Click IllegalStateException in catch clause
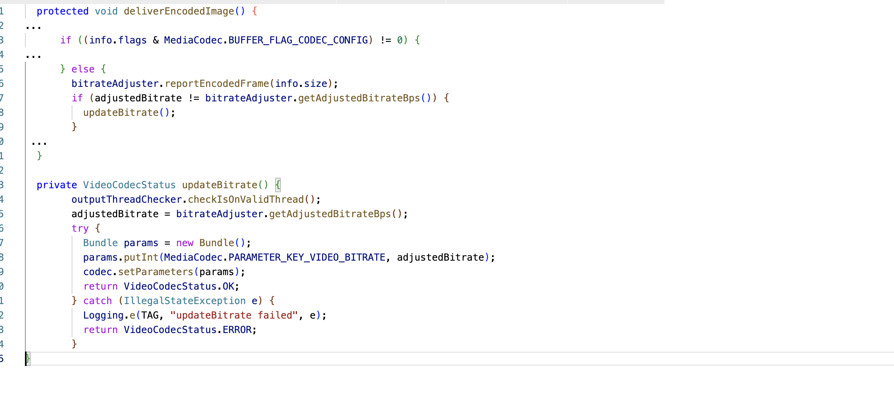 click(185, 301)
